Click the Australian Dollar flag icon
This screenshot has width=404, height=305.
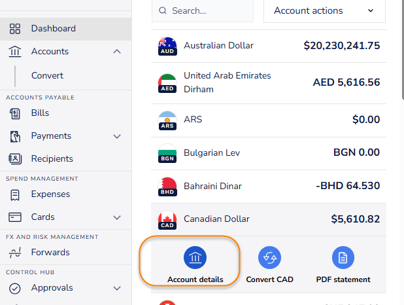[167, 46]
